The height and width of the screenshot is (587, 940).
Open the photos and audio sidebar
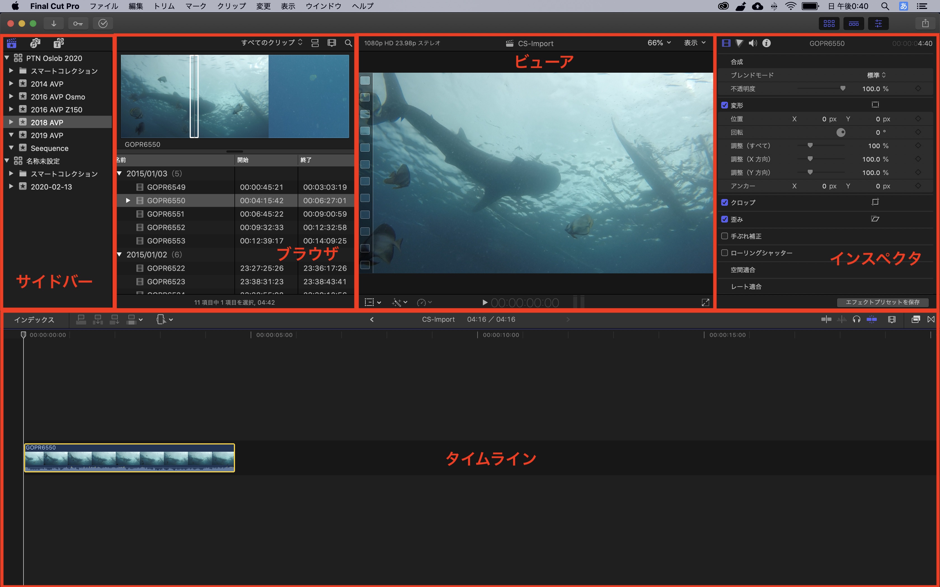click(35, 43)
